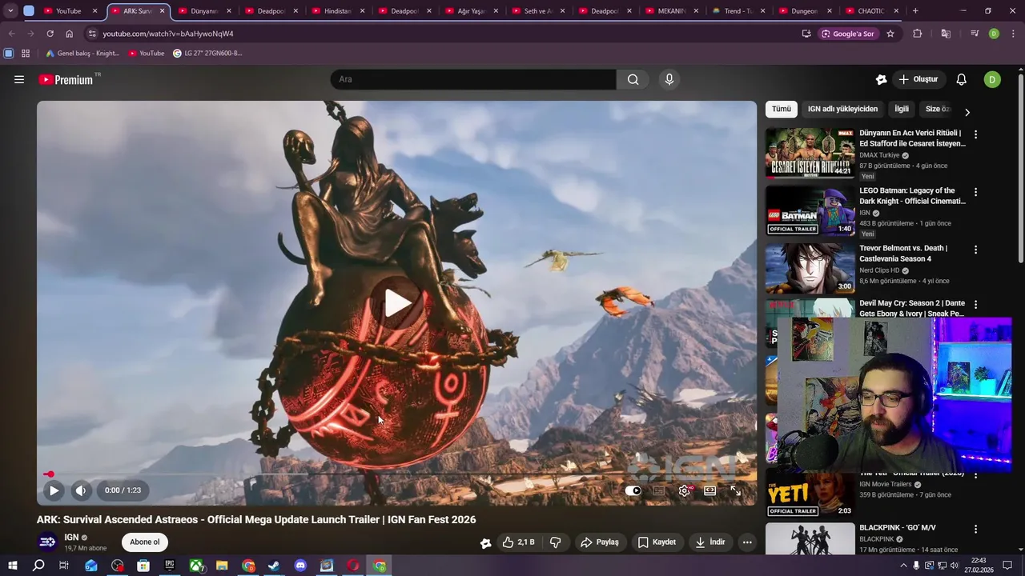Download the video with İndir
Viewport: 1025px width, 576px height.
click(x=709, y=542)
